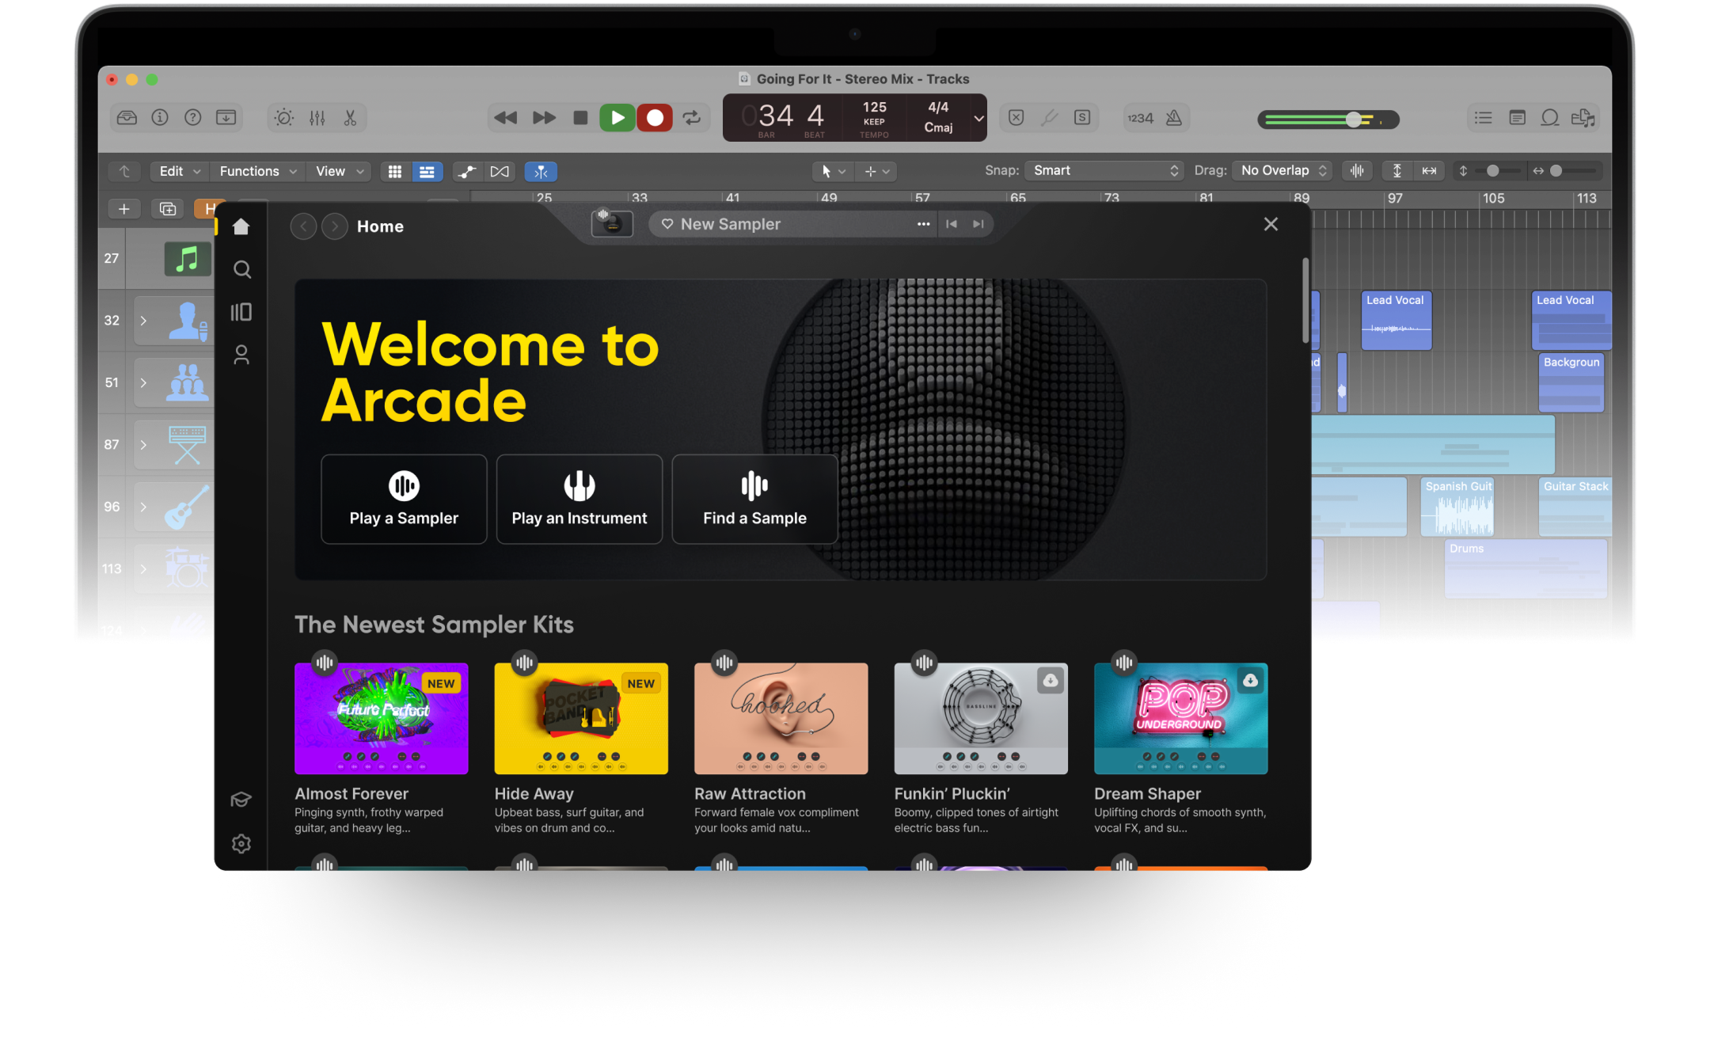The image size is (1710, 1045).
Task: Toggle the Solo S button
Action: (1082, 118)
